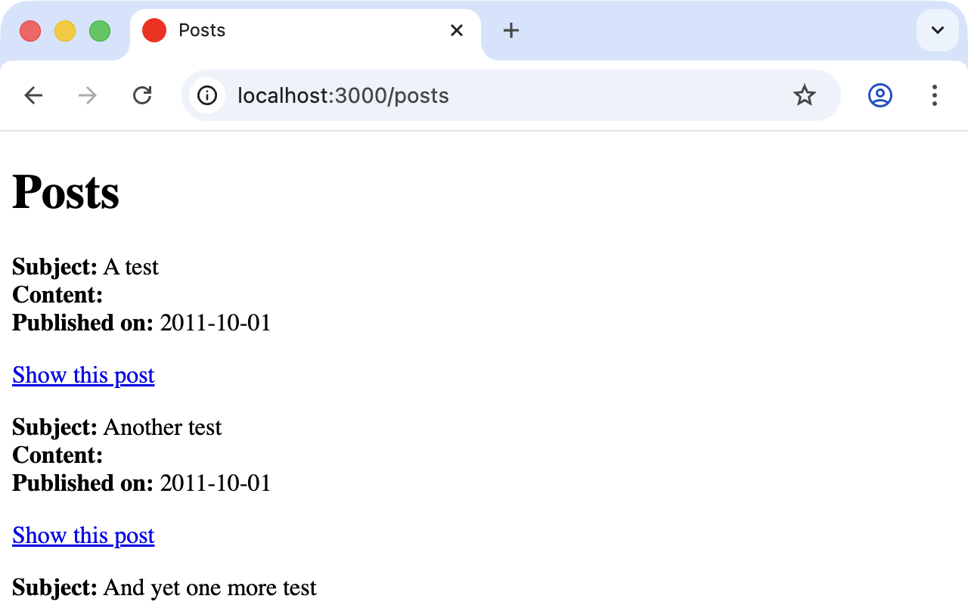Open the second 'Show this post' link

[x=83, y=535]
